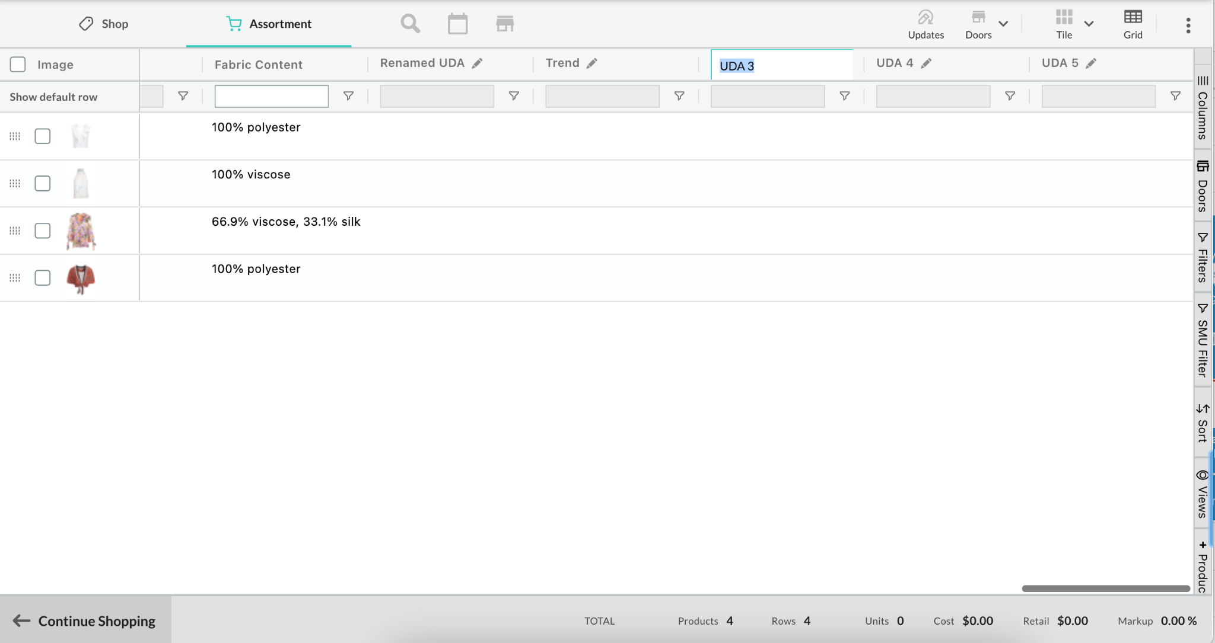Image resolution: width=1215 pixels, height=643 pixels.
Task: Open the Columns side panel
Action: pyautogui.click(x=1203, y=107)
